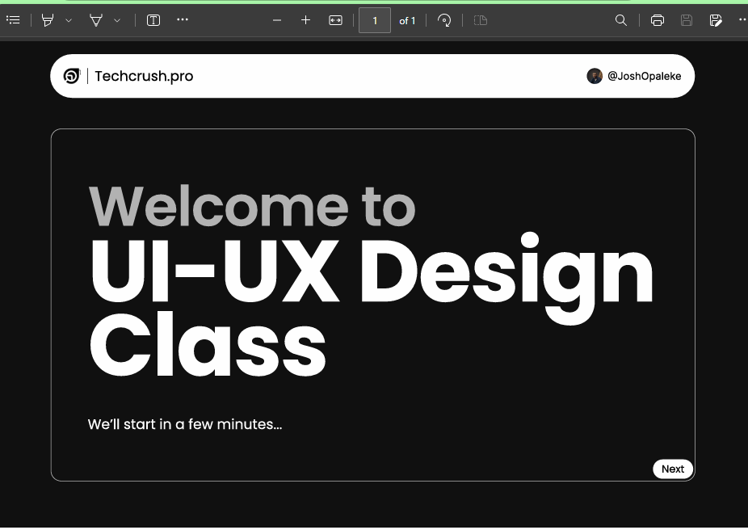This screenshot has width=748, height=530.
Task: Open the table of contents sidebar
Action: [x=13, y=20]
